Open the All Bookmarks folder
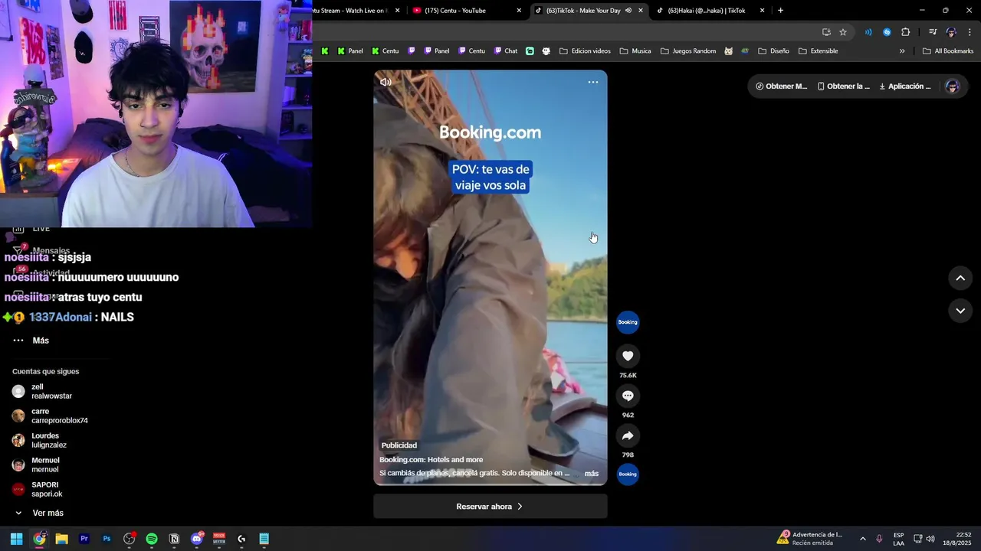Image resolution: width=981 pixels, height=551 pixels. tap(948, 51)
